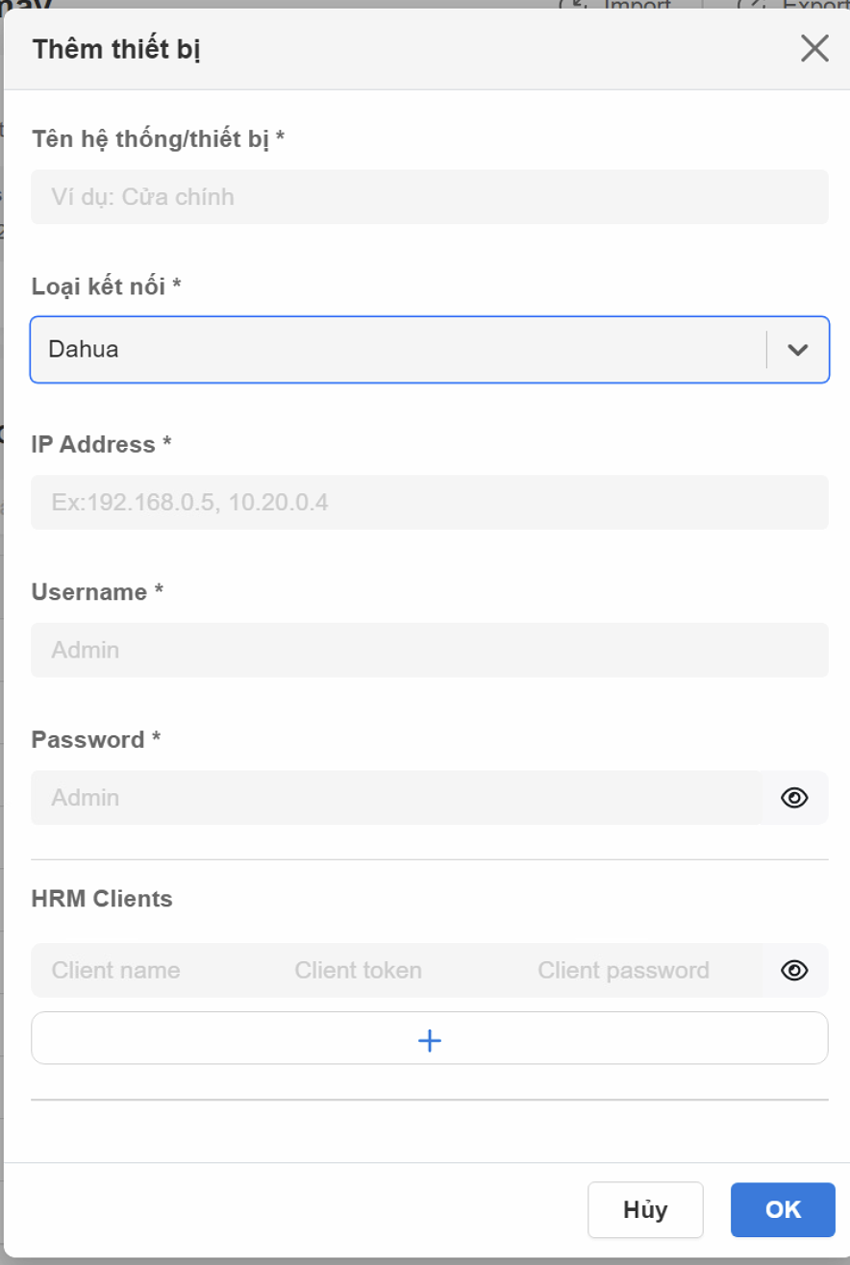Image resolution: width=850 pixels, height=1265 pixels.
Task: Toggle HRM Client password visibility eye
Action: coord(794,970)
